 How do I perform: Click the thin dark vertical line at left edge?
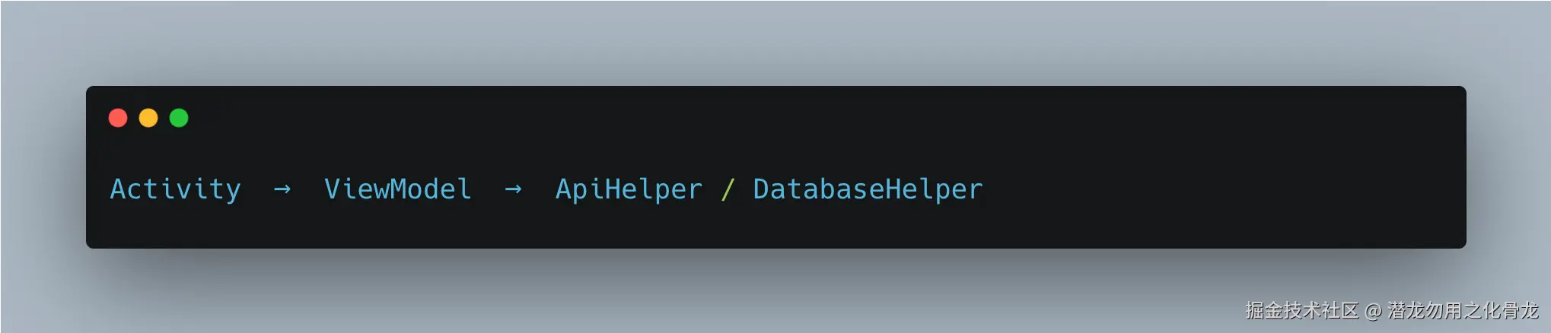(x=1, y=175)
